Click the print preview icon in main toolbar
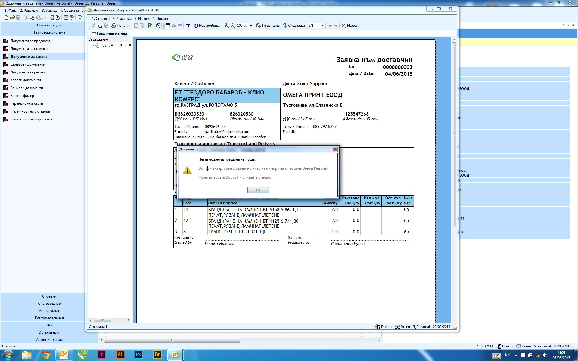Screen dimensions: 578x361 click(x=58, y=18)
